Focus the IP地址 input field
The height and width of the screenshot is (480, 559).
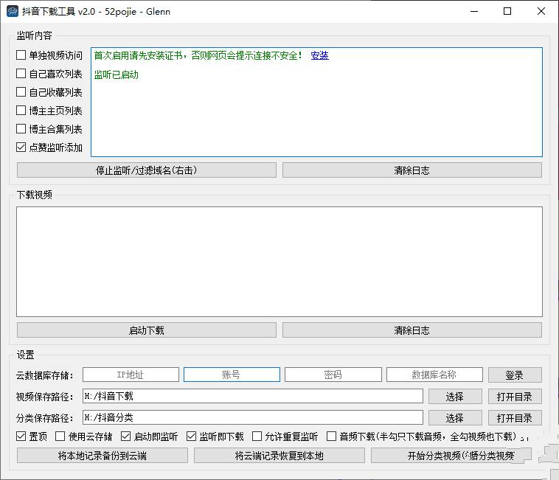(x=131, y=375)
